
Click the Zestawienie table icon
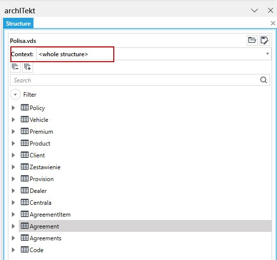pos(25,167)
